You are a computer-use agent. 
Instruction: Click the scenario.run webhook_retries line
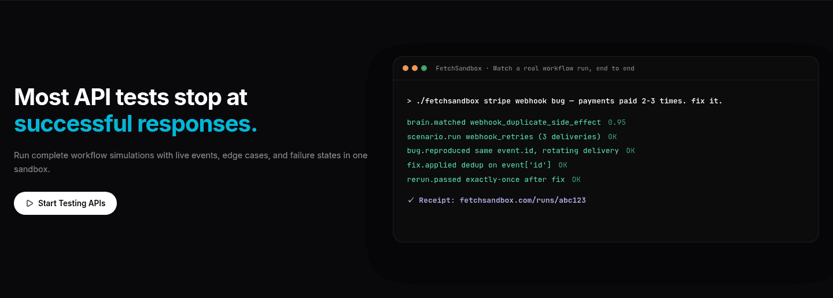513,137
